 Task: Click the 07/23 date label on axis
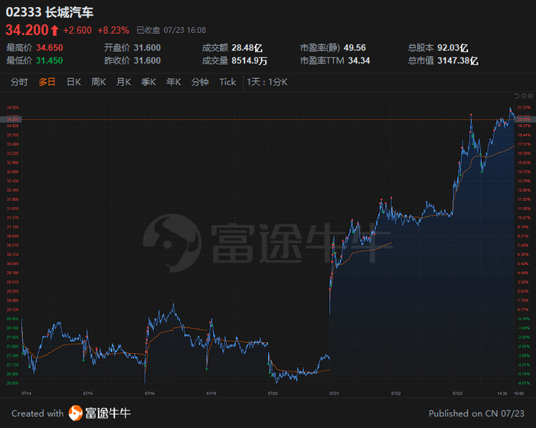[x=457, y=394]
